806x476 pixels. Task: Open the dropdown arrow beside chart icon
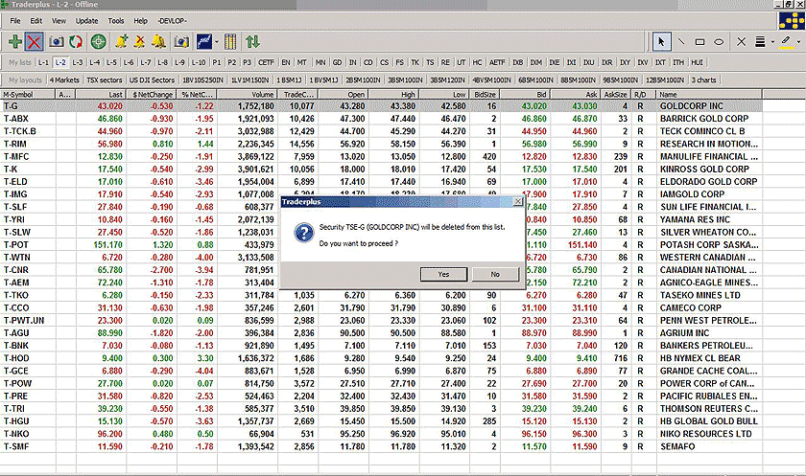[217, 42]
